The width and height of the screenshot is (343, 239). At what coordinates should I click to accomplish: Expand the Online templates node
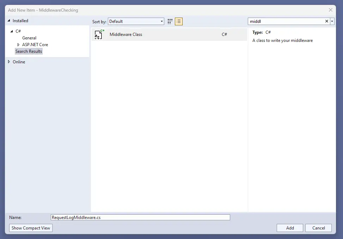(x=8, y=62)
